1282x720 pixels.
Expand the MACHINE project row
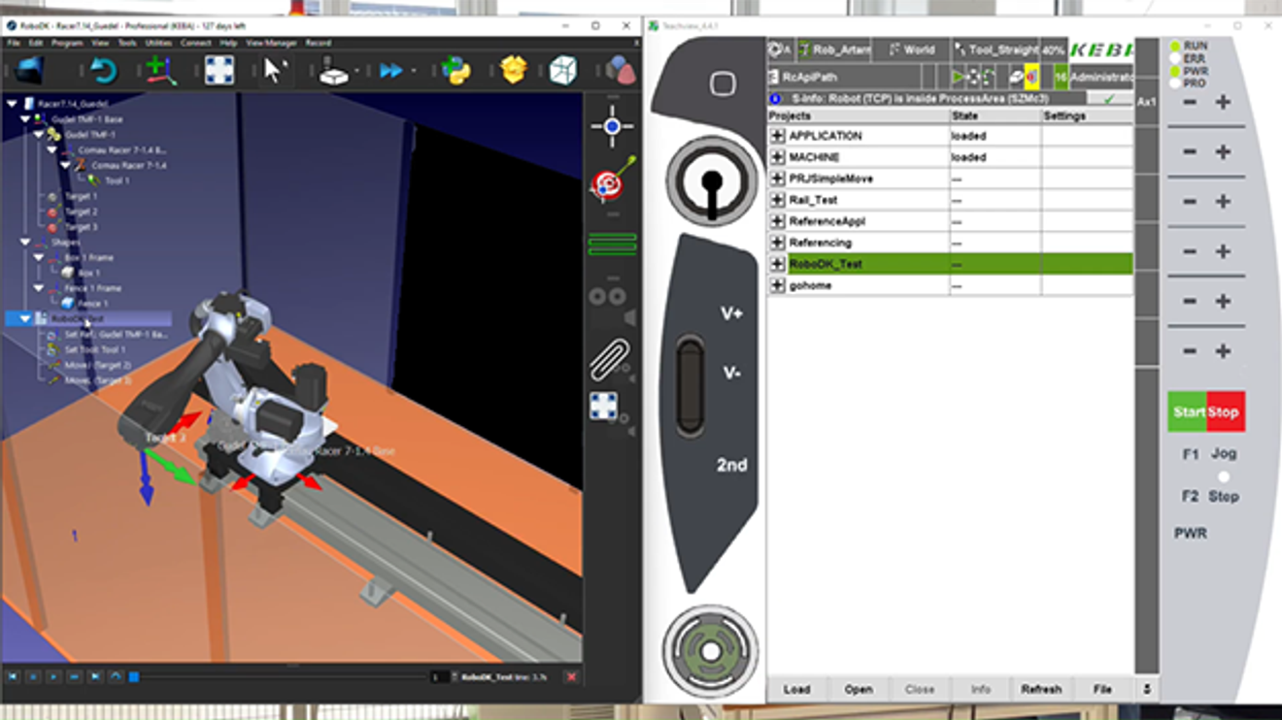[777, 157]
